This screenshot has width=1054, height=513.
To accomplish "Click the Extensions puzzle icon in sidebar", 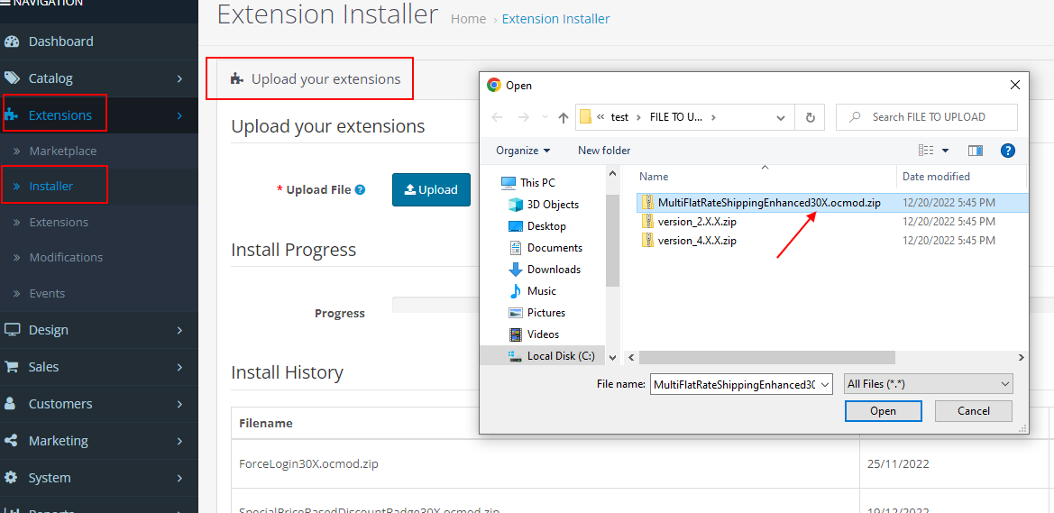I will tap(12, 115).
